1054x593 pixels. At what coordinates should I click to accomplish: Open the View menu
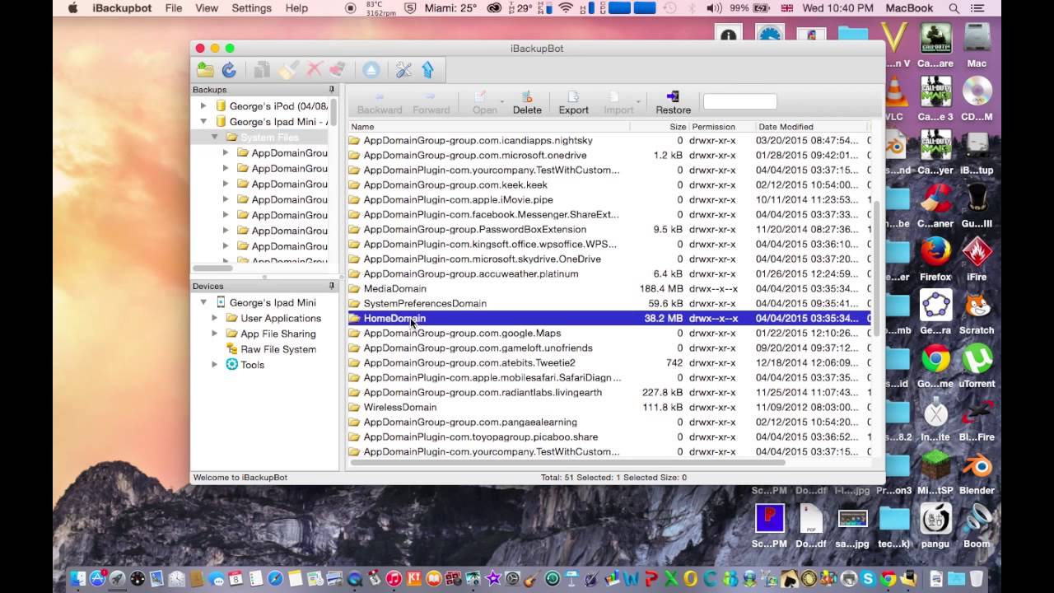tap(207, 8)
